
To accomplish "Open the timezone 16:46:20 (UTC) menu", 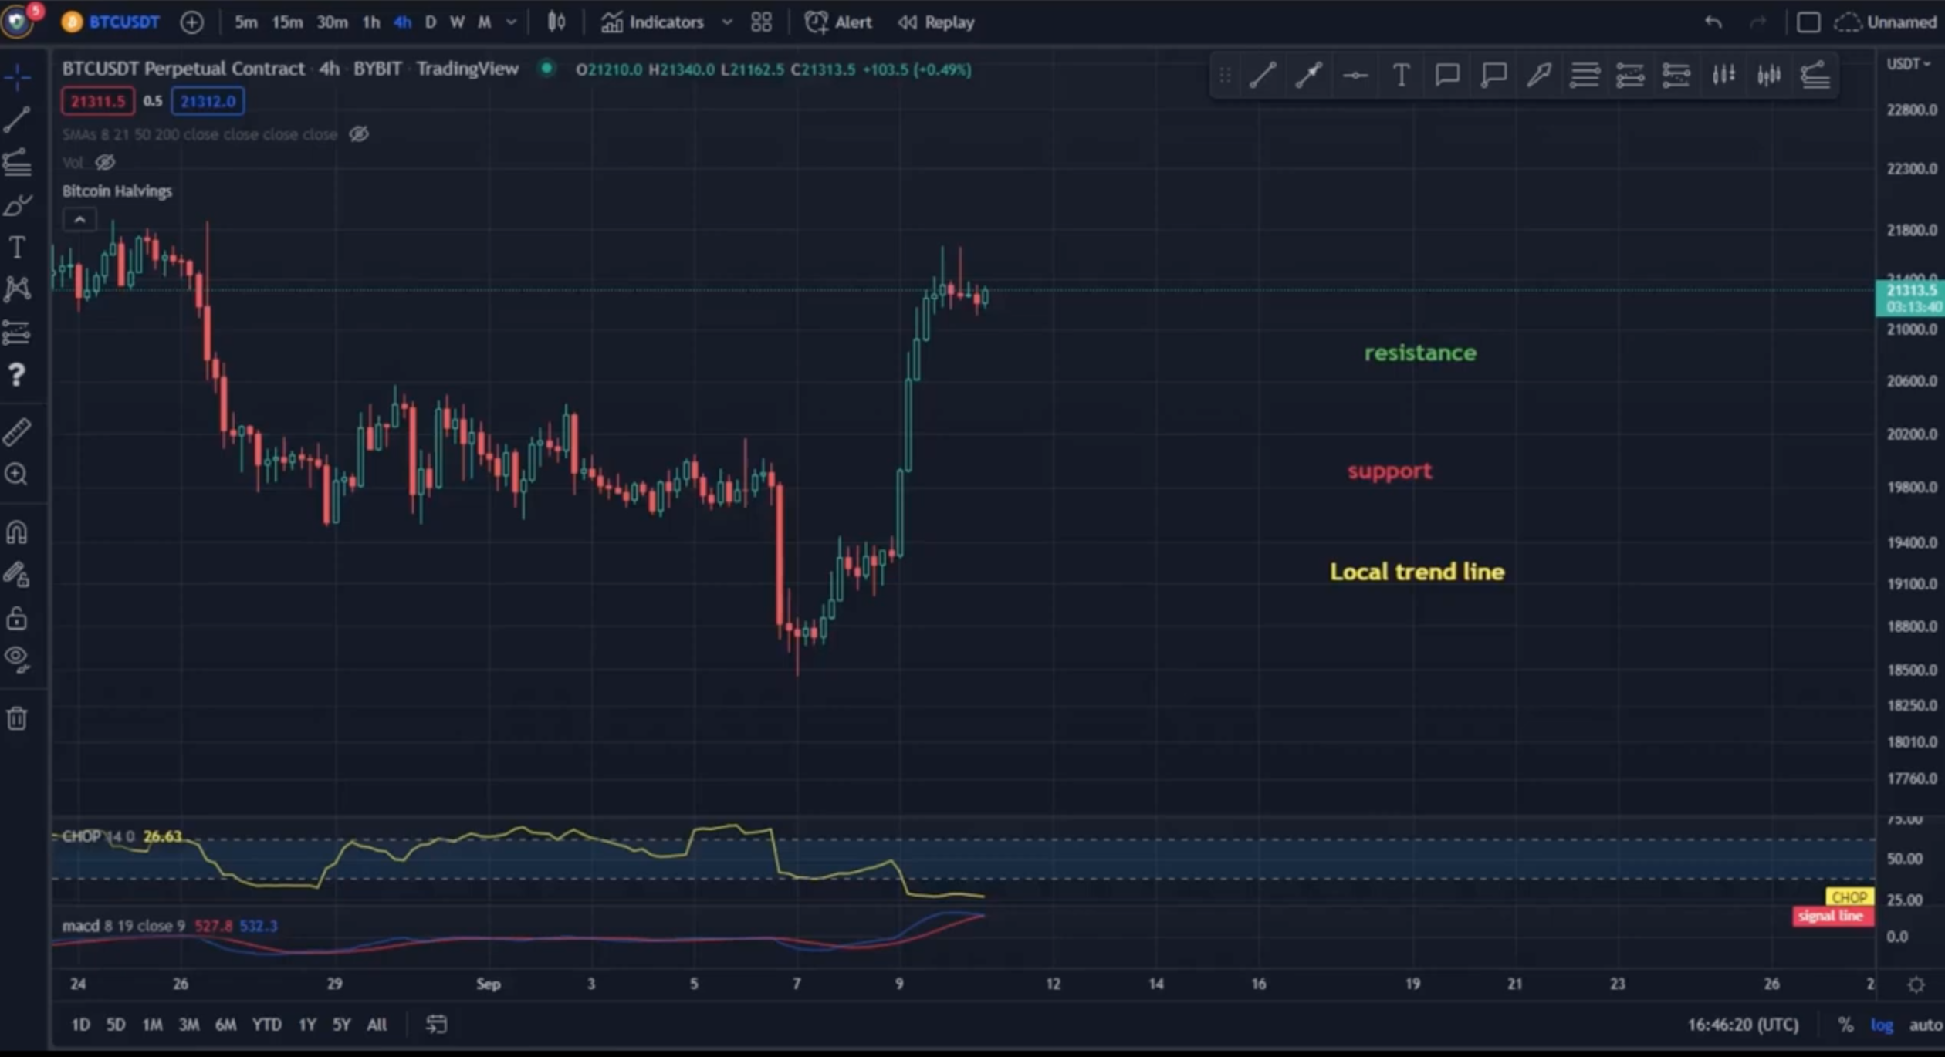I will click(1743, 1025).
